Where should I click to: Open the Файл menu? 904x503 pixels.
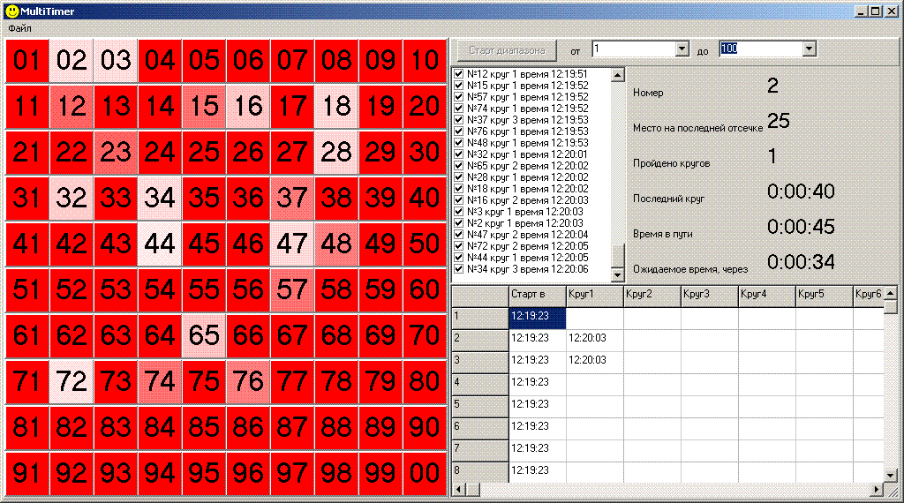click(x=19, y=28)
